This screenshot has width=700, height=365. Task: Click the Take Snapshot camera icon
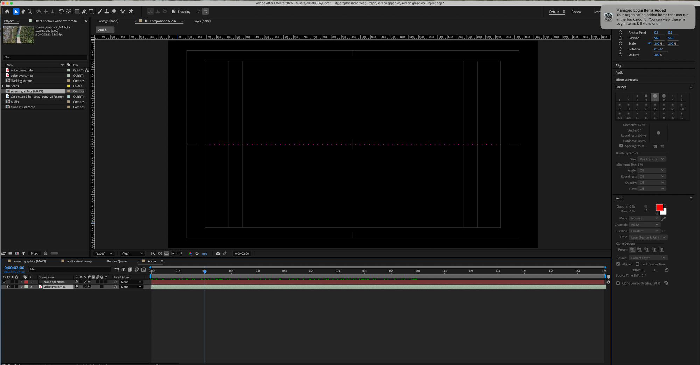click(218, 254)
